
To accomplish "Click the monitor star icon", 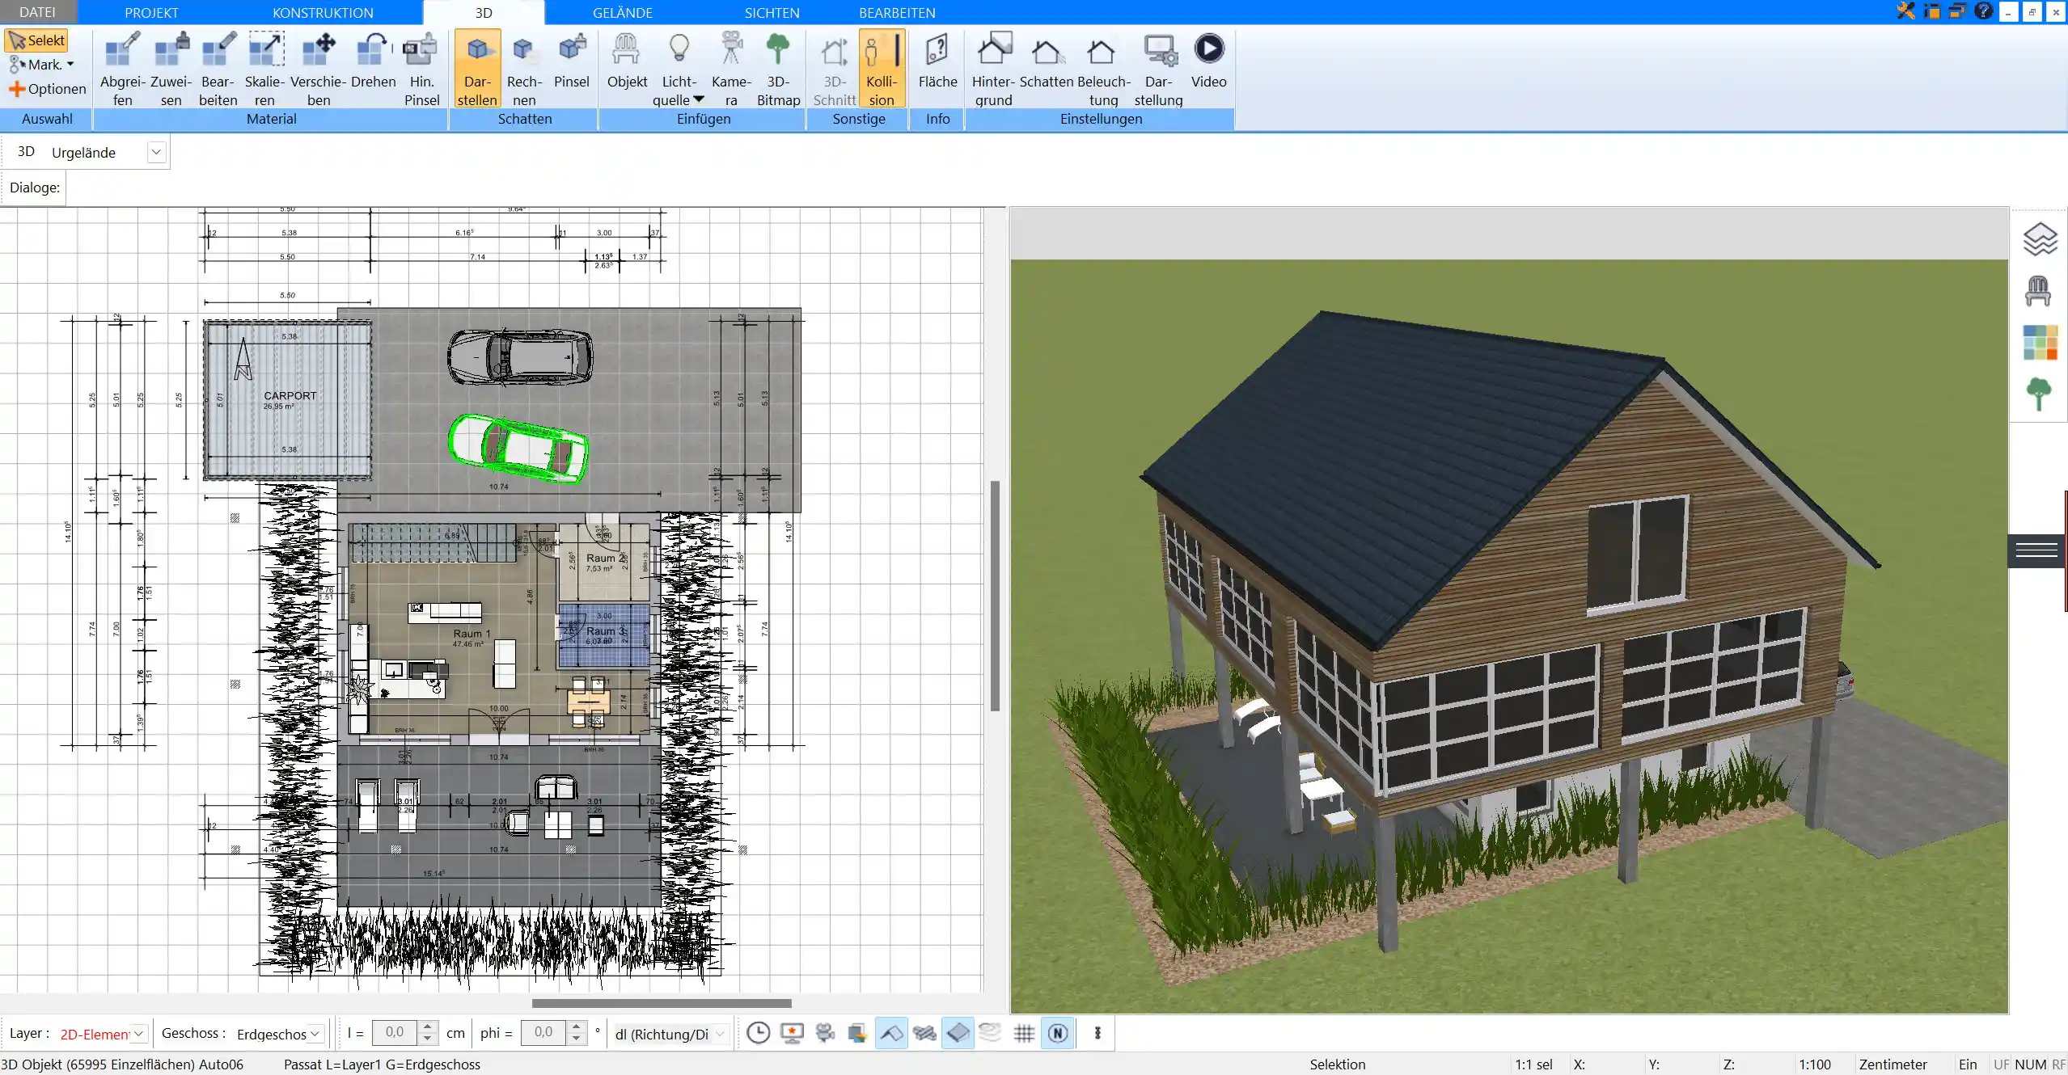I will 792,1033.
